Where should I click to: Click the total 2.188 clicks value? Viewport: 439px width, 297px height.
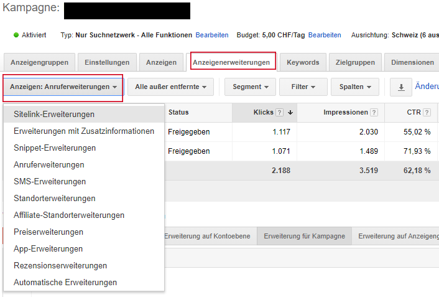[281, 171]
